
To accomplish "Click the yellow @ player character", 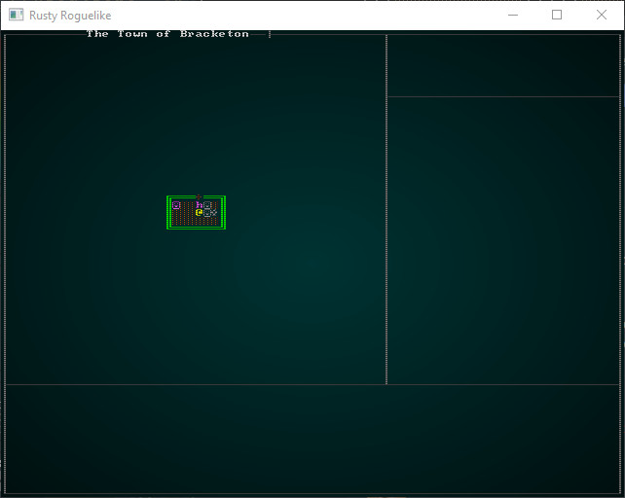I will [x=200, y=212].
